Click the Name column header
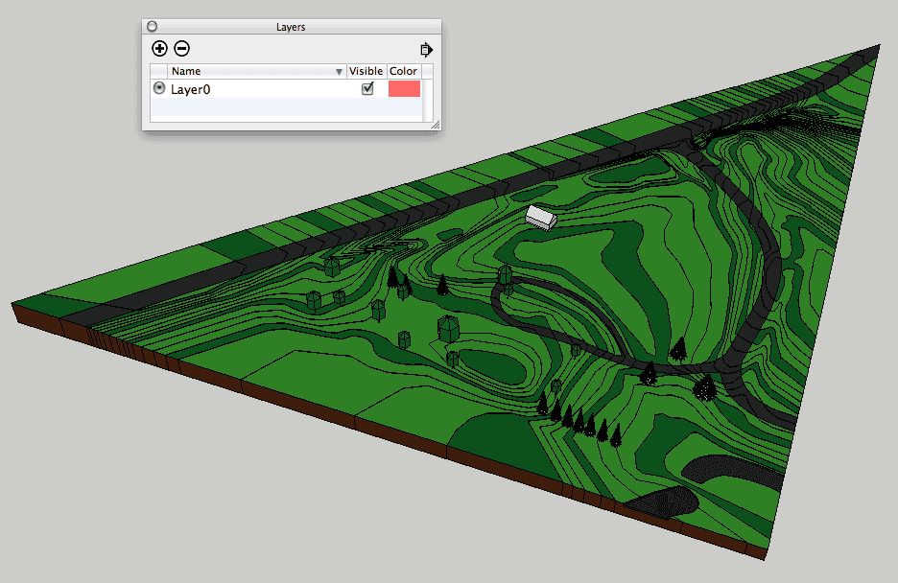 point(249,71)
